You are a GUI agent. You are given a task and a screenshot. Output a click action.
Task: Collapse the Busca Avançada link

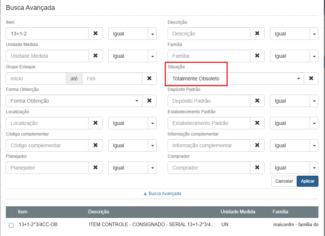click(x=162, y=194)
